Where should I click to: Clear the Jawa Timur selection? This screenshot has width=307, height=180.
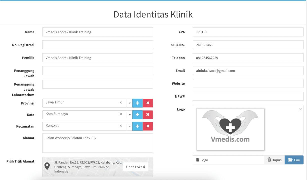coord(121,102)
